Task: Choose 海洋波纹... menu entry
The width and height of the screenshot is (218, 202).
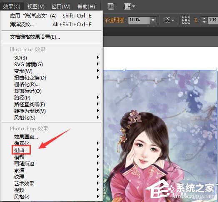Action: click(51, 25)
